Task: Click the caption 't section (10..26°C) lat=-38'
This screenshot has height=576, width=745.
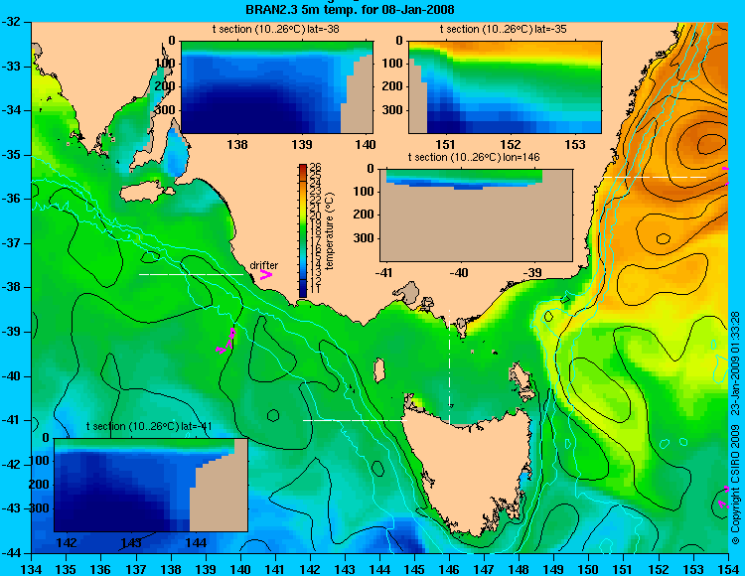Action: point(275,30)
